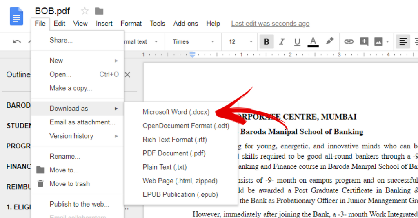Jump to REIMBU outline heading
Viewport: 418px width, 218px height.
(x=18, y=187)
